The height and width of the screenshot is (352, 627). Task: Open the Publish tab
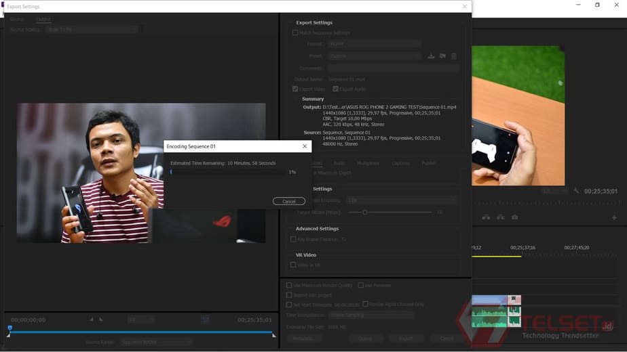click(429, 163)
